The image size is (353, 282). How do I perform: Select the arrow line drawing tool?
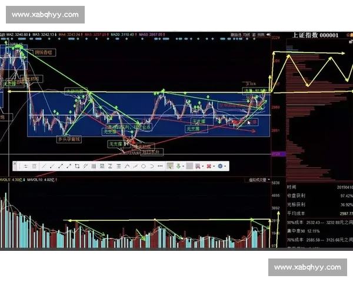[x=69, y=166]
